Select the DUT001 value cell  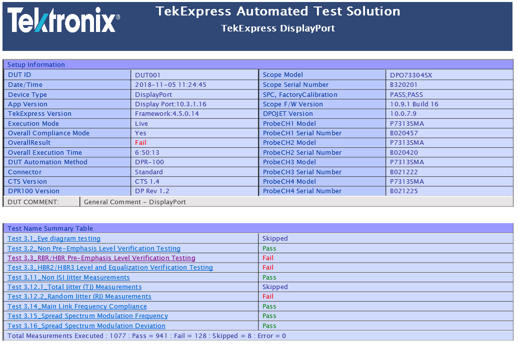click(147, 75)
